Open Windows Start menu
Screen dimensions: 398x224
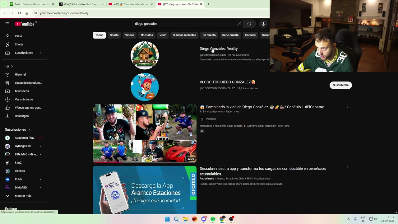pyautogui.click(x=167, y=219)
